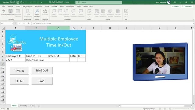Screen dimensions: 195x110
Task: Click the TIME IN button
Action: (x=19, y=71)
